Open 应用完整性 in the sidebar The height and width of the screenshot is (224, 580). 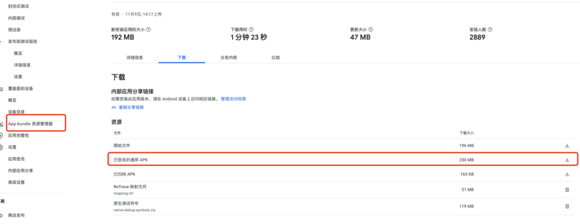click(18, 136)
